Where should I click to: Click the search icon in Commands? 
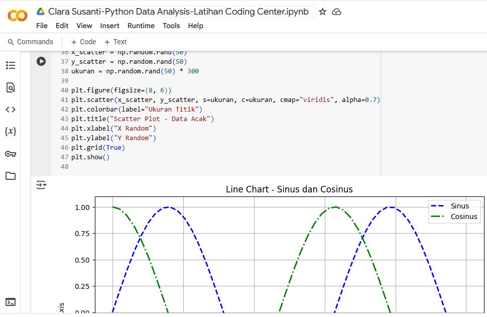pyautogui.click(x=11, y=42)
